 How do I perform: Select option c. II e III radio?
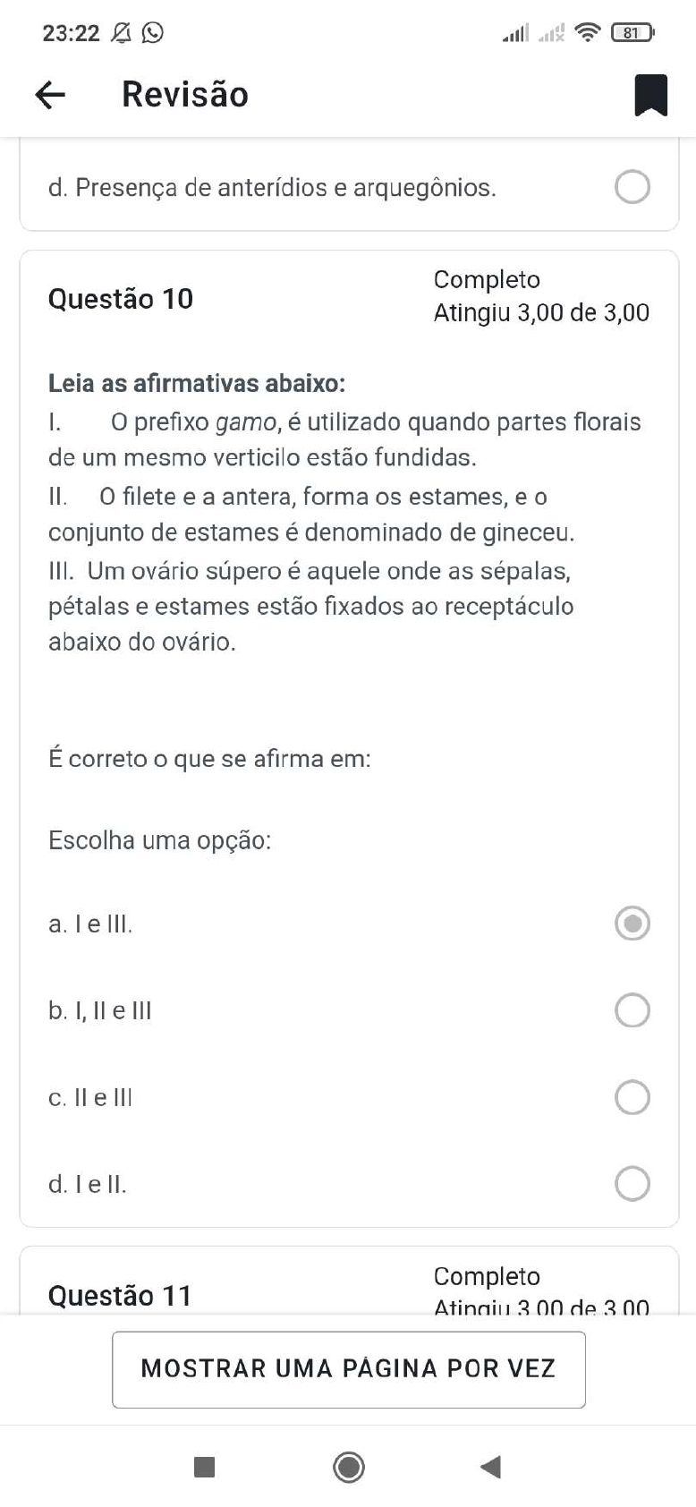point(632,1097)
